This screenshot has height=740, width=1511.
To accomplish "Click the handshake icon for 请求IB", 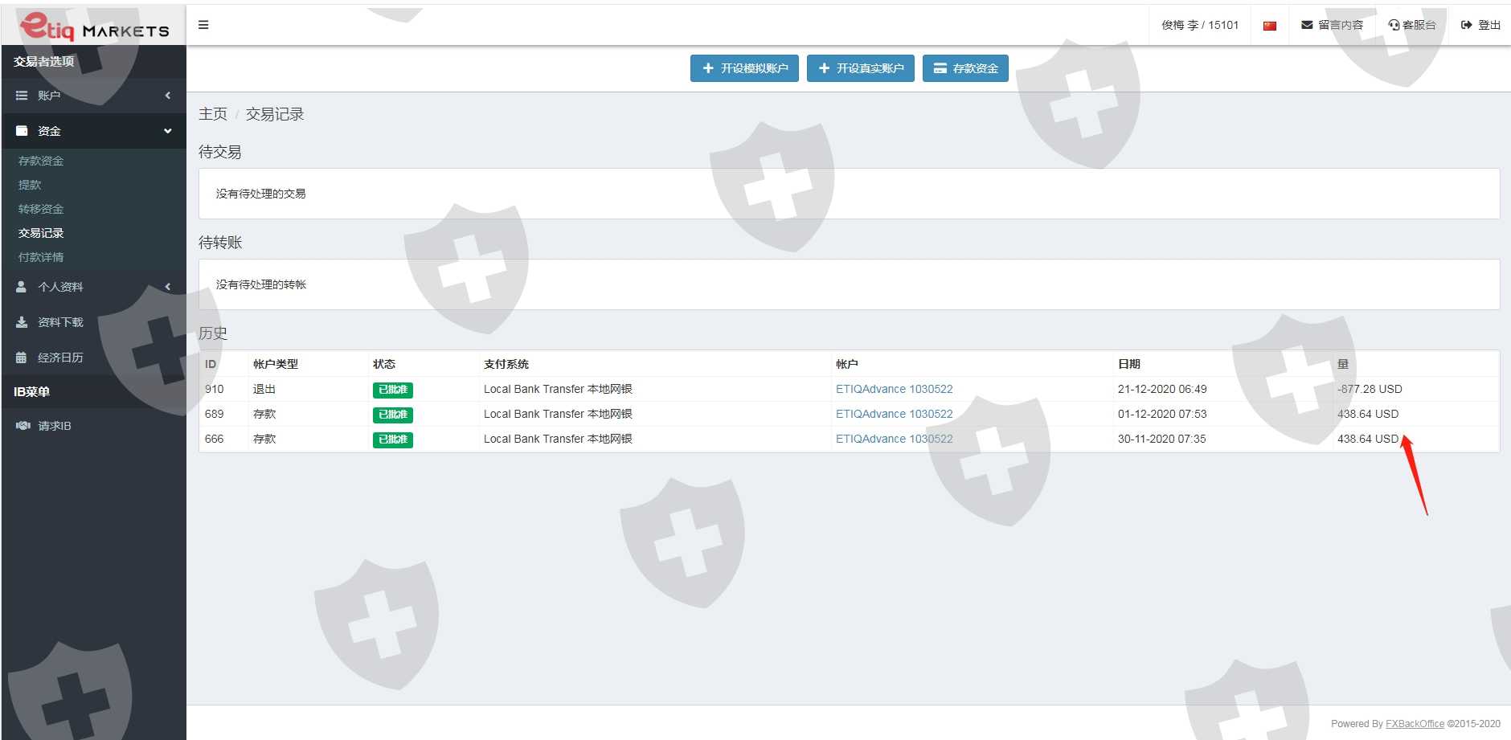I will [x=23, y=426].
